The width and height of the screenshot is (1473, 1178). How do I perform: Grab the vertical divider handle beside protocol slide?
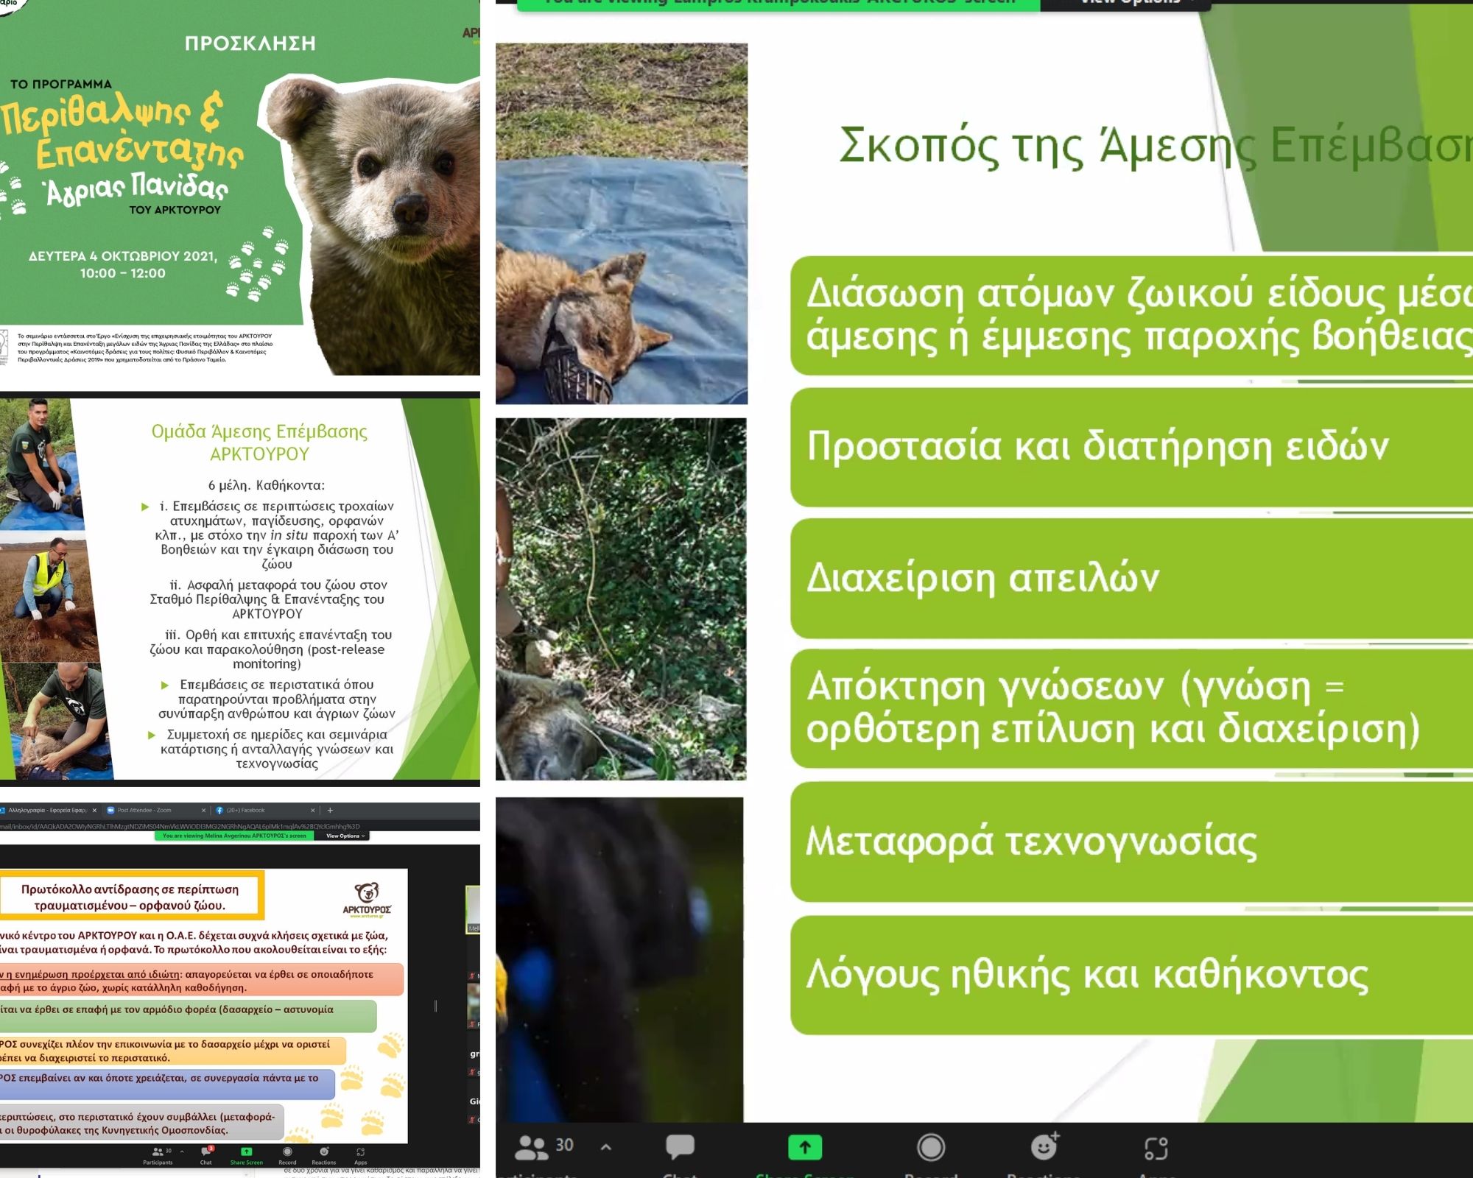[435, 1006]
